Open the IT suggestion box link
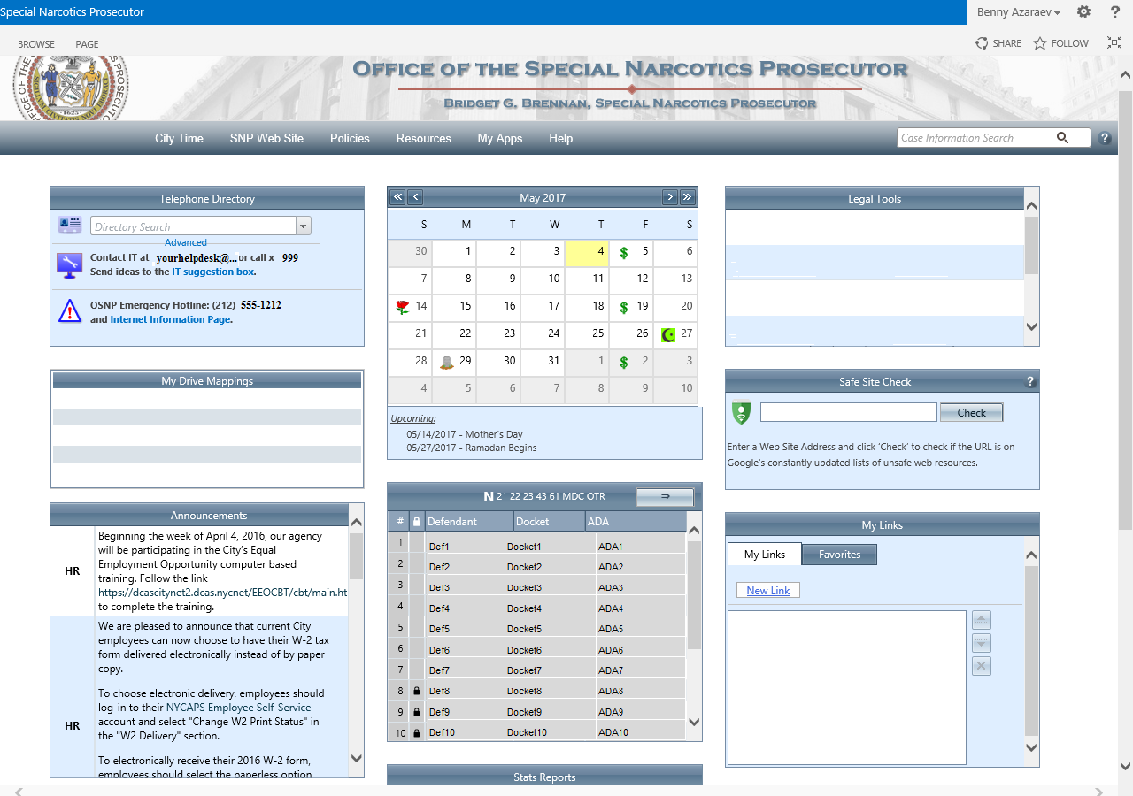This screenshot has width=1133, height=796. (213, 272)
